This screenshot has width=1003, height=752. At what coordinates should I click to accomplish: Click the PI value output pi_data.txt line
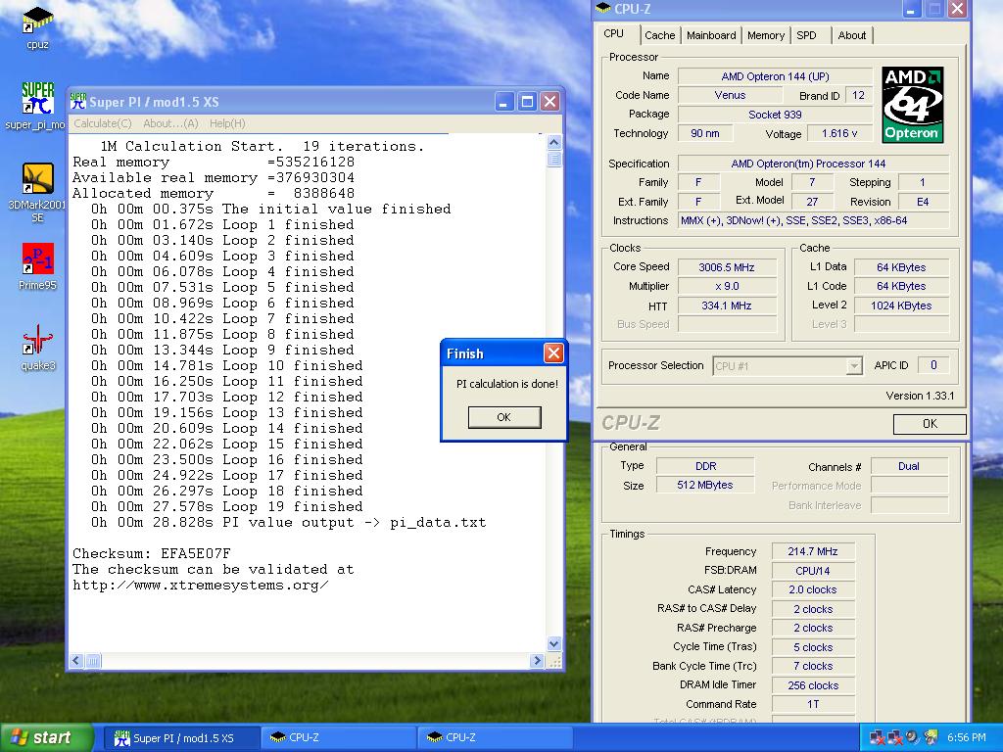(288, 523)
